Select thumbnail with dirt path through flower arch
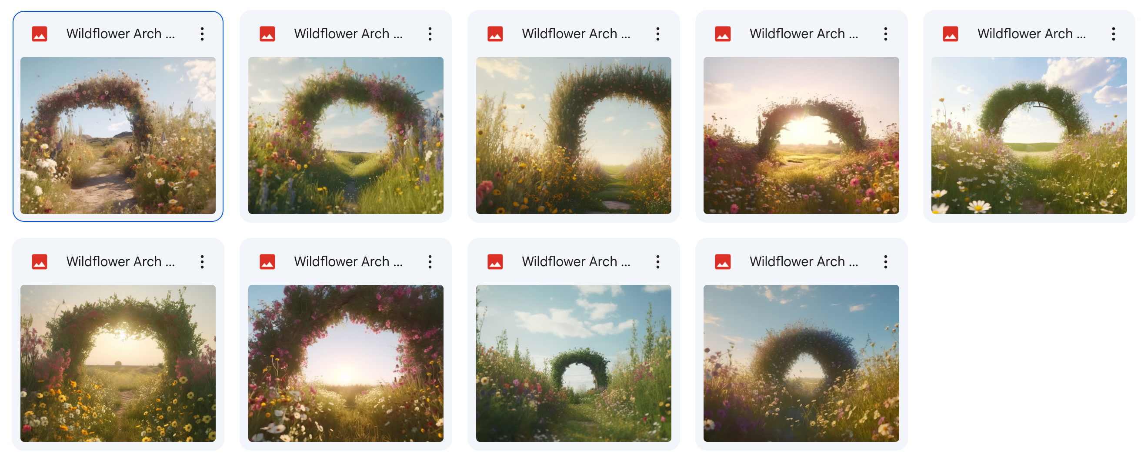 pos(118,136)
